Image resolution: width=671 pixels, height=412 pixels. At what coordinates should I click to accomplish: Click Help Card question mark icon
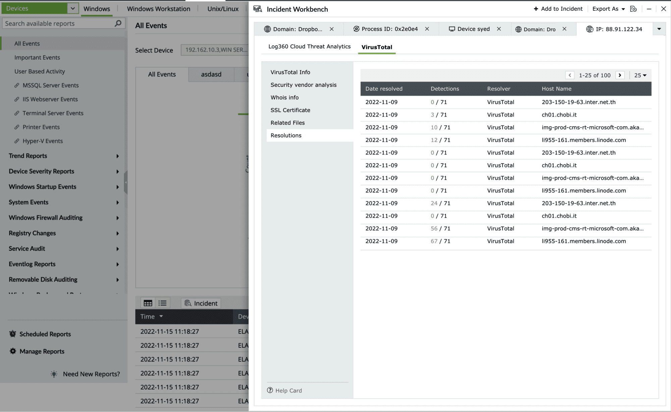[x=270, y=390]
